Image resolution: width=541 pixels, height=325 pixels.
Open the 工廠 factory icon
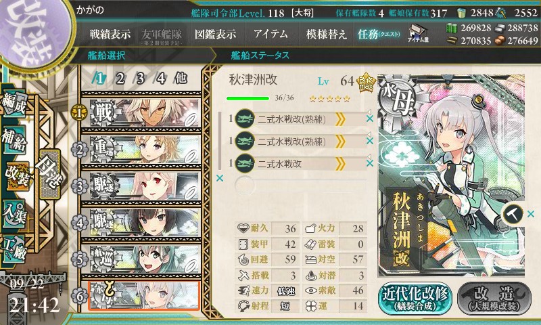click(14, 248)
